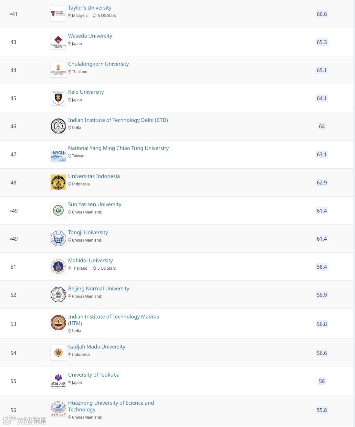Click the University of Tsukuba purple logo
Screen dimensions: 355x427
[58, 381]
